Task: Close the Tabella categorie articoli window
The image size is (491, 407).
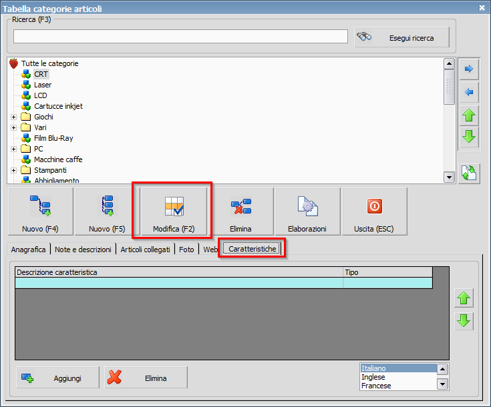Action: 482,8
